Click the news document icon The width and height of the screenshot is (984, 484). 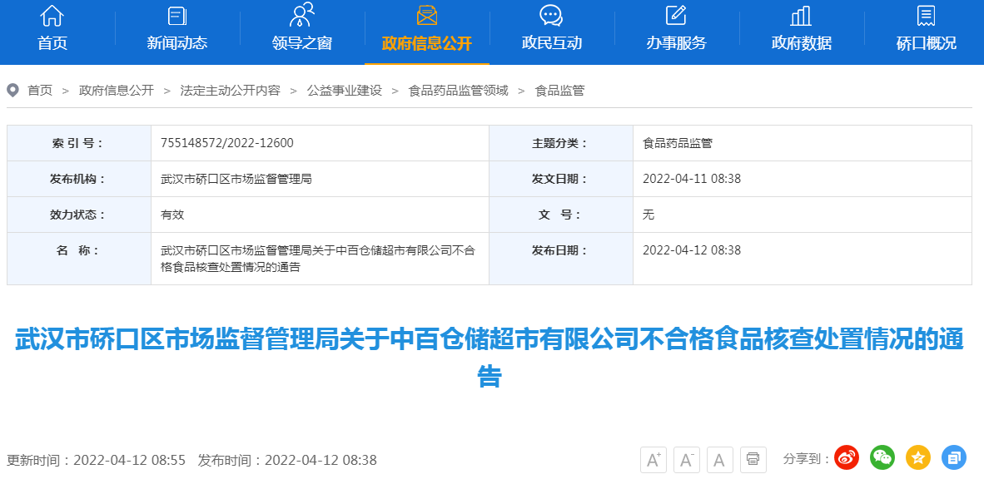click(177, 16)
